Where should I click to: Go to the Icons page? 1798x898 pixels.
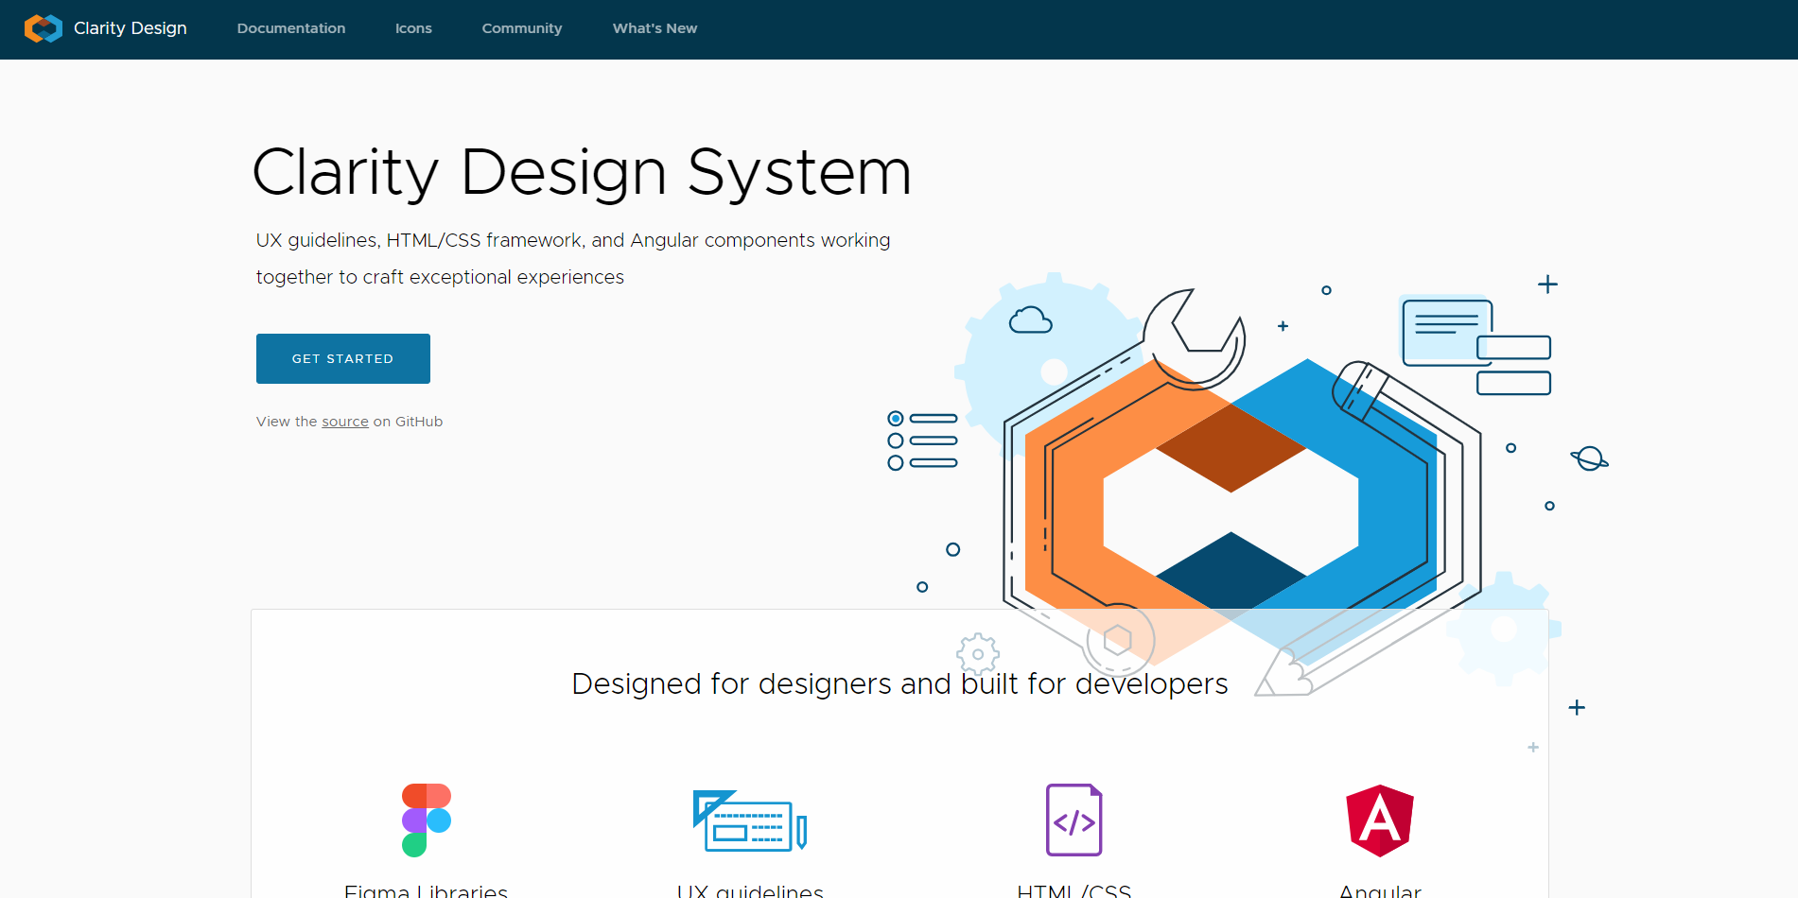pyautogui.click(x=413, y=28)
